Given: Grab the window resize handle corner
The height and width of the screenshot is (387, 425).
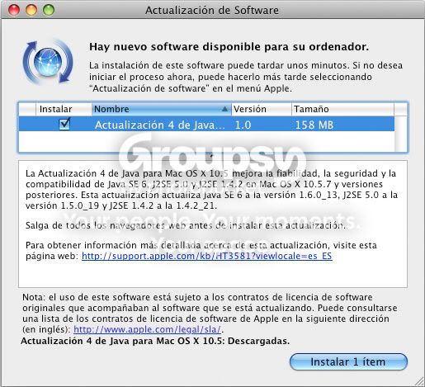Looking at the screenshot, I should [419, 381].
